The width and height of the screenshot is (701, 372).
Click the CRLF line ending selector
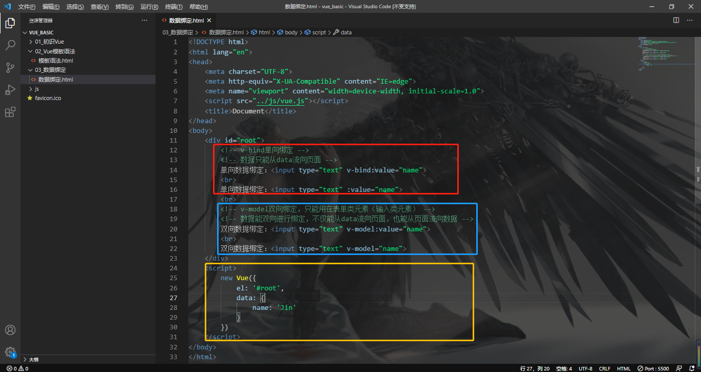coord(605,368)
